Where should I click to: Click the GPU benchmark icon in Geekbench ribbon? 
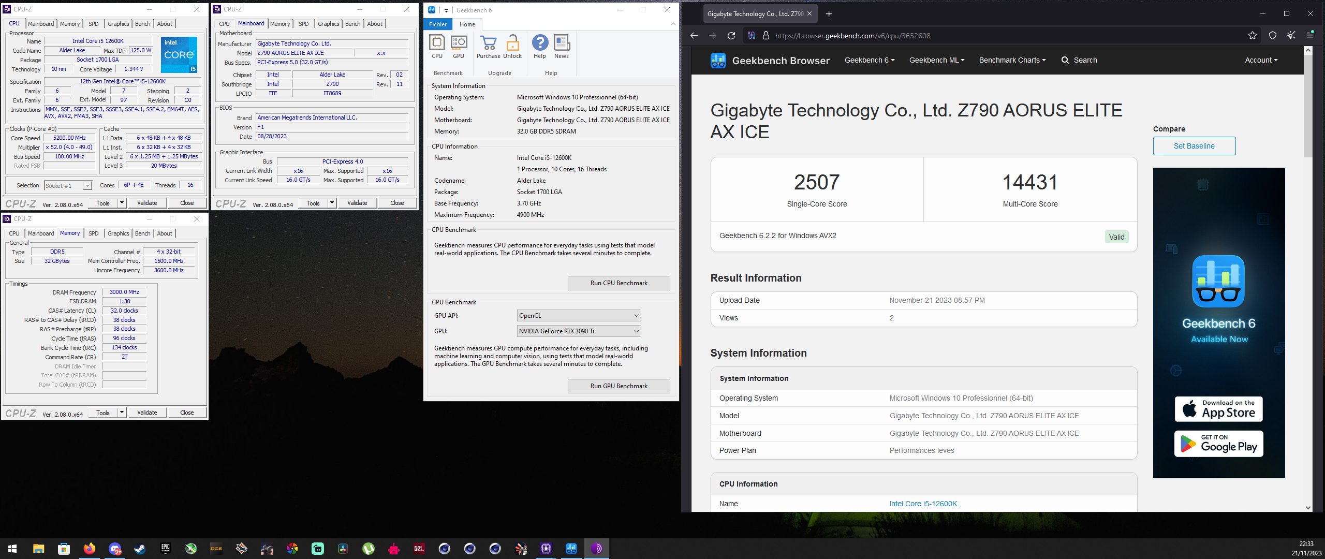click(459, 47)
